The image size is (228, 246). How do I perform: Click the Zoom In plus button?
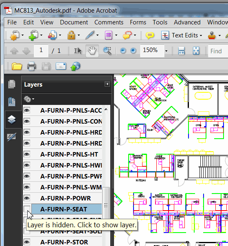pos(133,50)
